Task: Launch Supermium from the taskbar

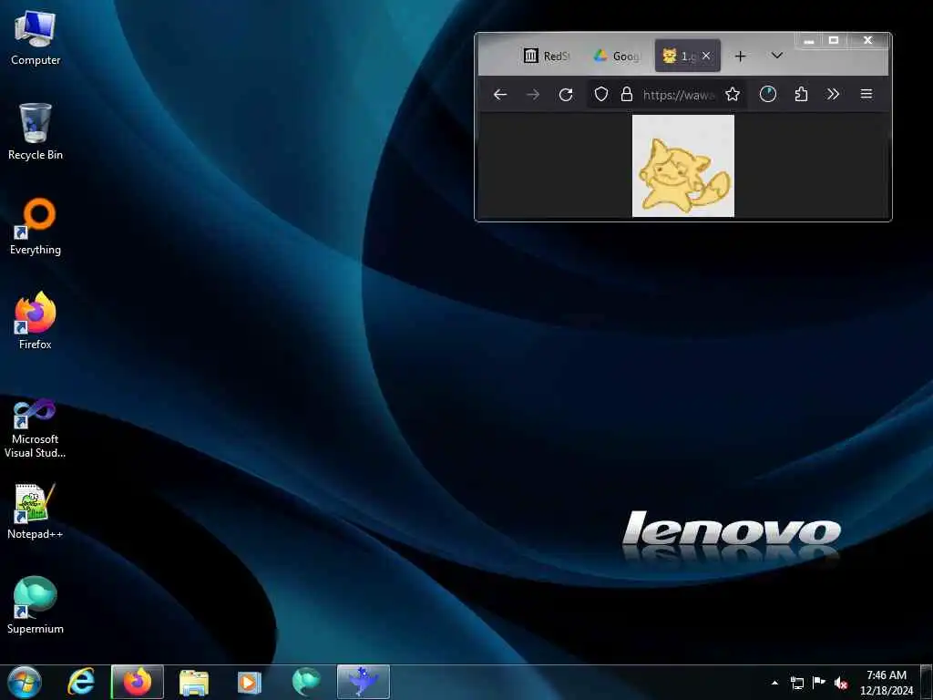Action: (306, 682)
